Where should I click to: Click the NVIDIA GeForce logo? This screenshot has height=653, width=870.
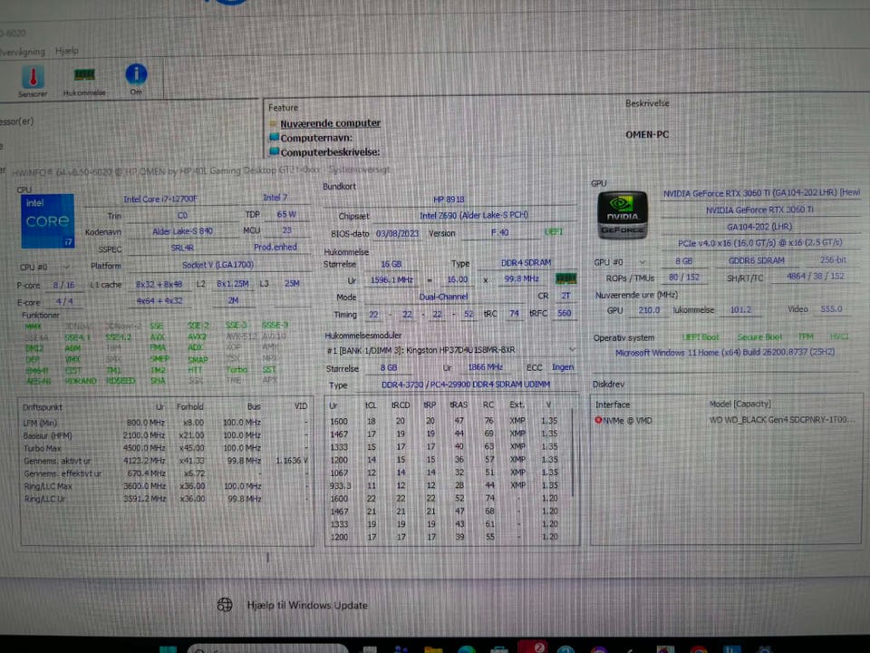click(x=623, y=215)
